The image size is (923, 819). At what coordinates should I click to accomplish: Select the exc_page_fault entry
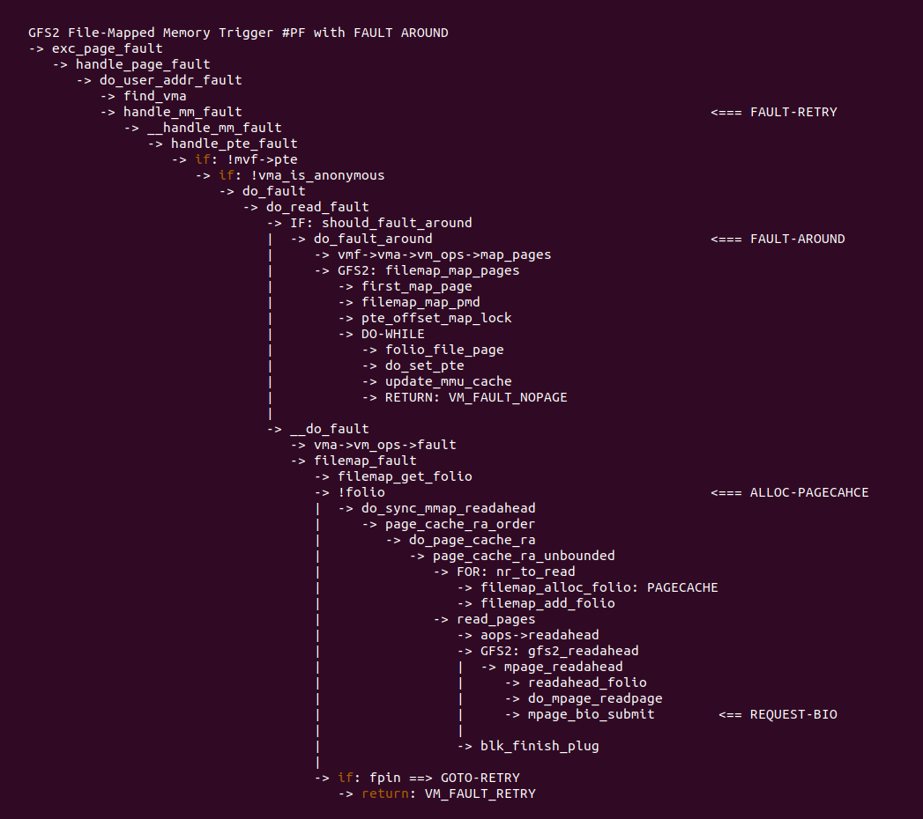point(108,48)
